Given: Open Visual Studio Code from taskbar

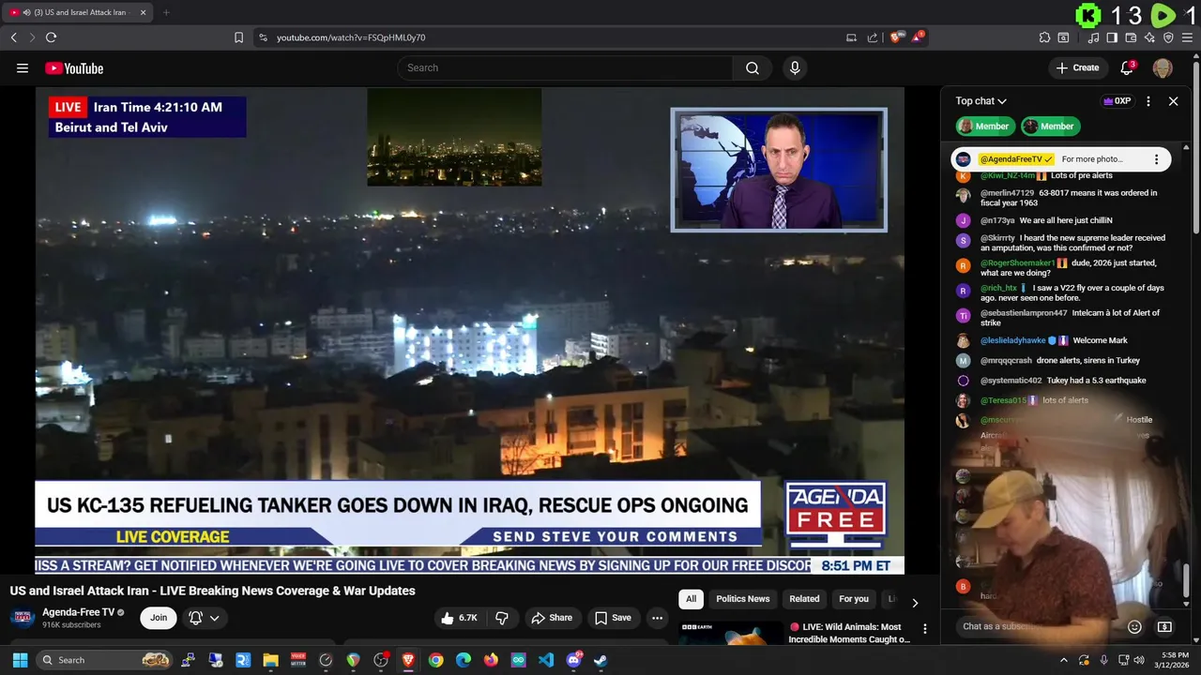Looking at the screenshot, I should click(546, 660).
